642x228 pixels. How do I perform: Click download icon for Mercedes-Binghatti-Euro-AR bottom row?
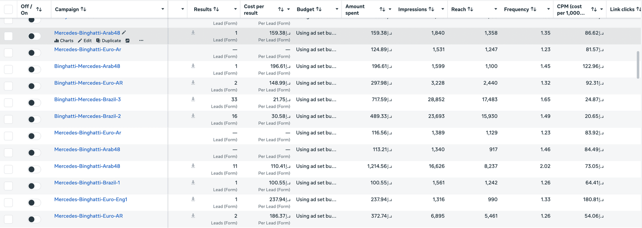[193, 216]
